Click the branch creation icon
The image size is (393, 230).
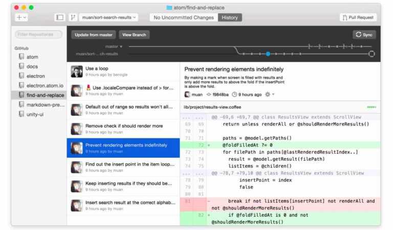click(x=73, y=17)
